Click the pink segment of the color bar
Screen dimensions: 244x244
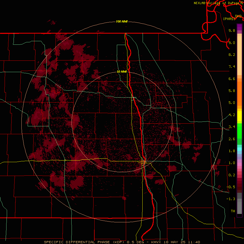pos(239,164)
